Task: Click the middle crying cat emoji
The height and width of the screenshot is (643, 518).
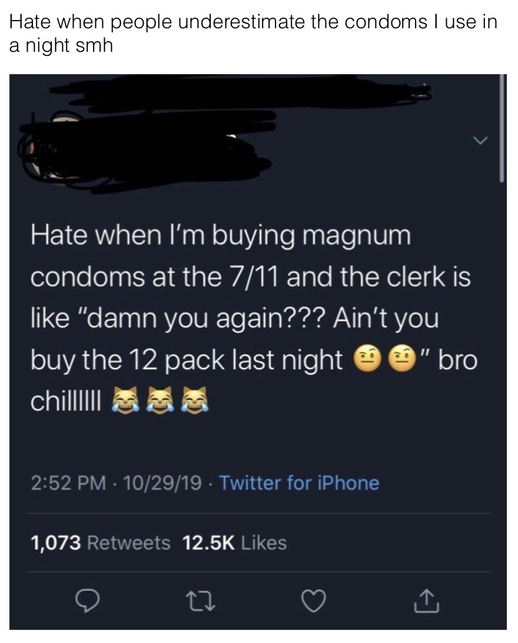Action: tap(158, 400)
